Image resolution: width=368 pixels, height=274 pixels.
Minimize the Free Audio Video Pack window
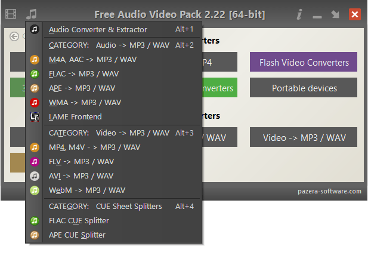click(317, 17)
